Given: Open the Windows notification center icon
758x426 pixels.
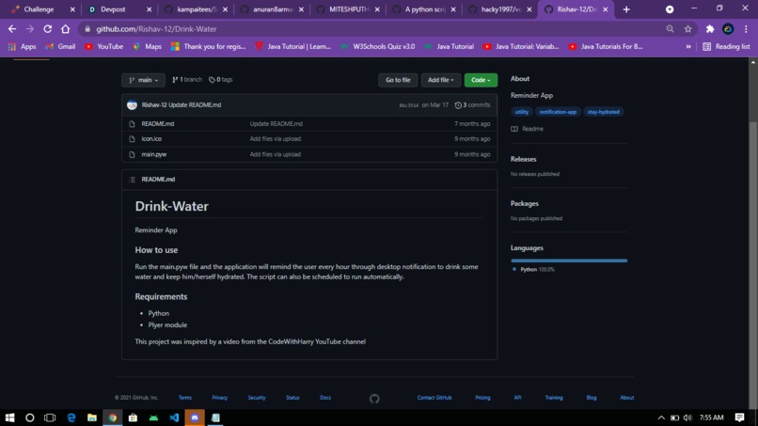Looking at the screenshot, I should tap(739, 418).
